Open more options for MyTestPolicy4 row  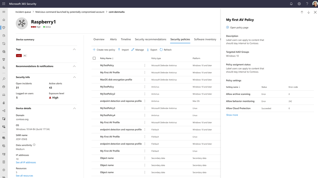[x=145, y=115]
